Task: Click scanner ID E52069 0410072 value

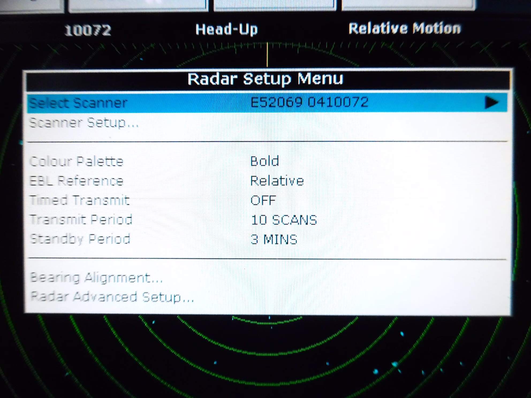Action: pos(309,102)
